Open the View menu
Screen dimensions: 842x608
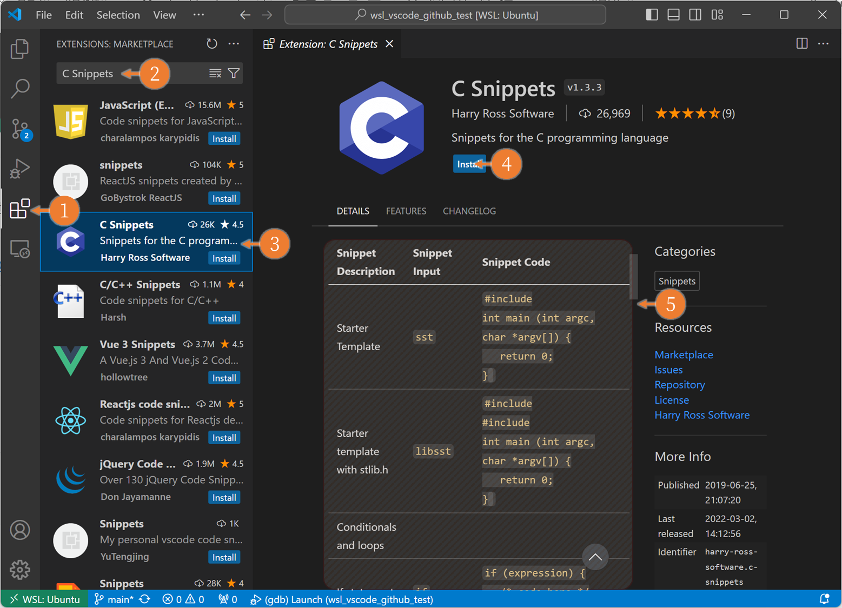pyautogui.click(x=164, y=15)
